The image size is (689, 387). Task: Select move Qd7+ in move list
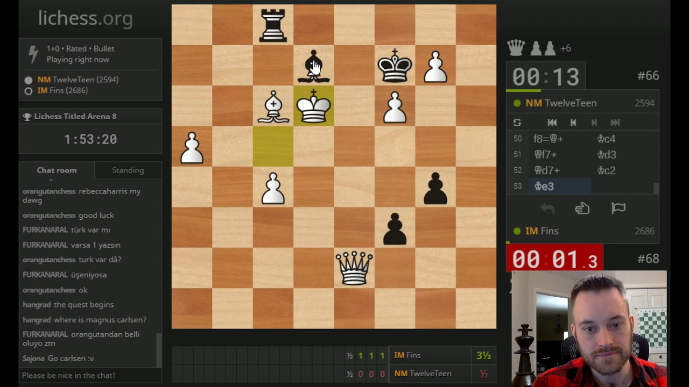pos(559,170)
